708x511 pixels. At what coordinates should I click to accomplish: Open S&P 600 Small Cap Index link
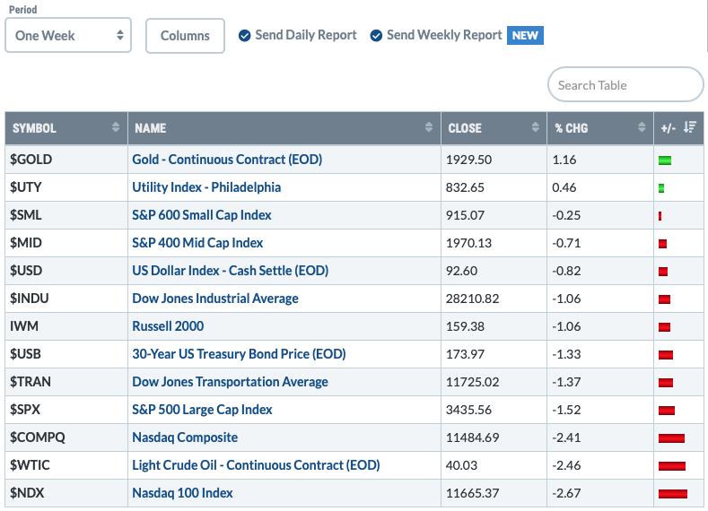[202, 215]
